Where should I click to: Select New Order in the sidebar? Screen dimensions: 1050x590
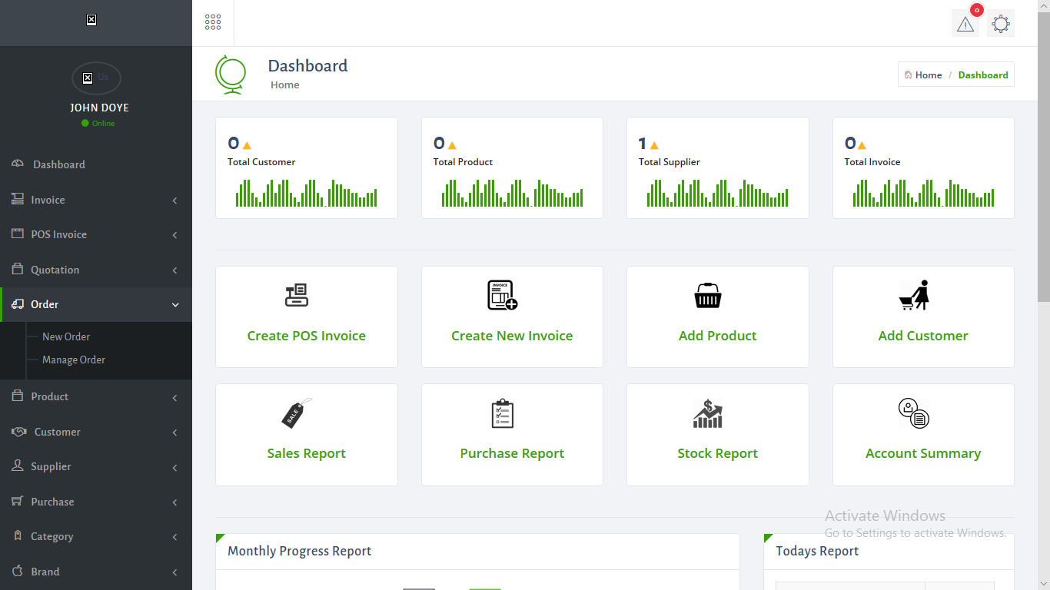click(x=66, y=336)
